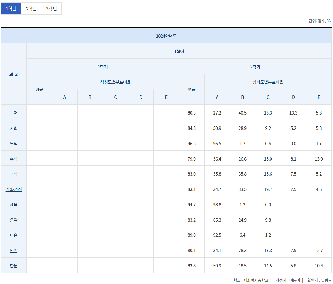The width and height of the screenshot is (333, 284).
Task: Click the 1학년 table header row
Action: [x=179, y=51]
